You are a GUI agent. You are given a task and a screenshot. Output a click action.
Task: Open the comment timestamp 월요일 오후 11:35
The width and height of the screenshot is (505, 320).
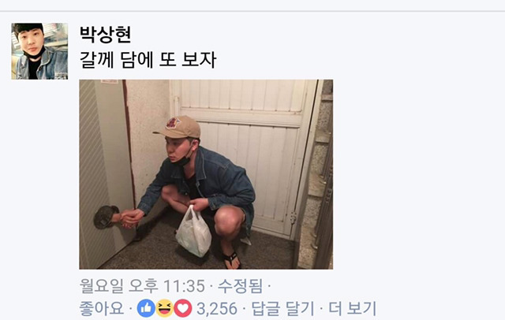click(x=142, y=285)
